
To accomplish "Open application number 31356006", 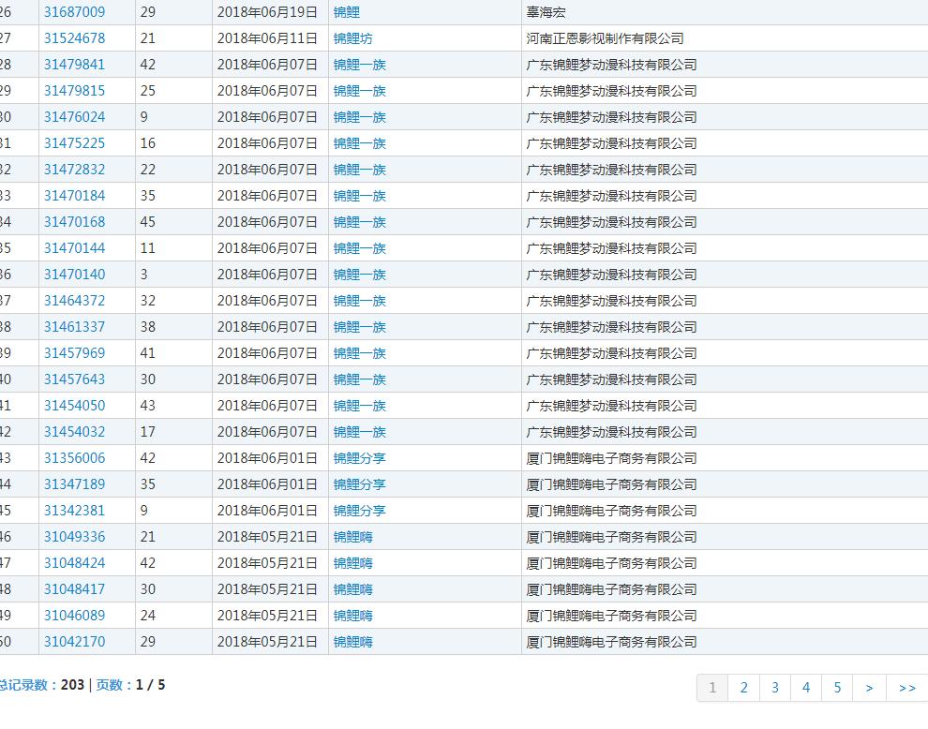I will 74,458.
